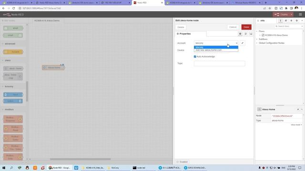305x171 pixels.
Task: Choose Add new alexa-home-conf option
Action: (x=216, y=50)
